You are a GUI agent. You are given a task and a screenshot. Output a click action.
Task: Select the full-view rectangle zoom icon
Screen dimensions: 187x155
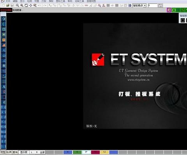(x=26, y=5)
